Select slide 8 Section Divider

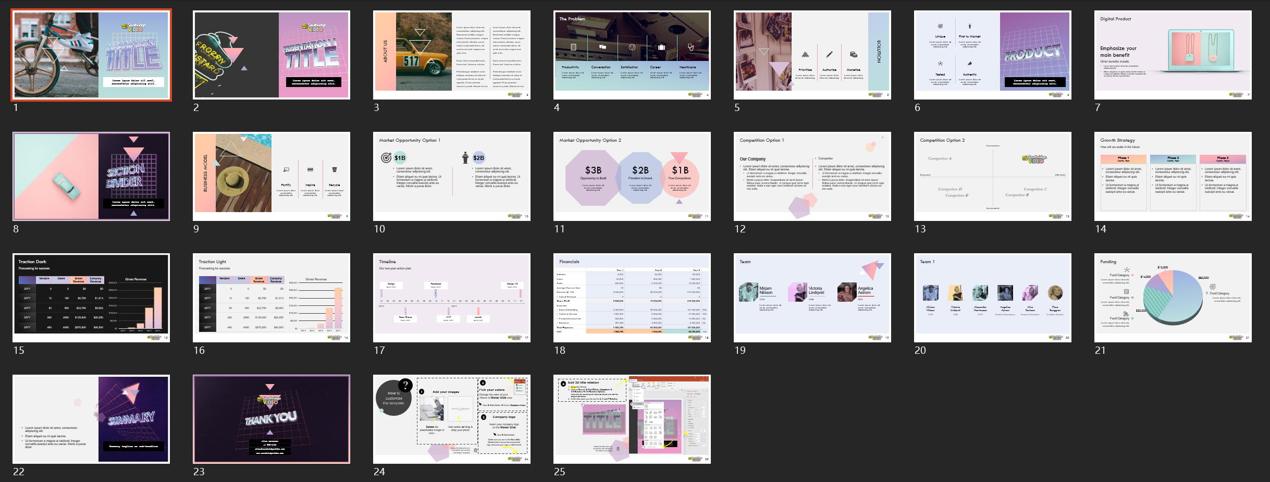(91, 176)
